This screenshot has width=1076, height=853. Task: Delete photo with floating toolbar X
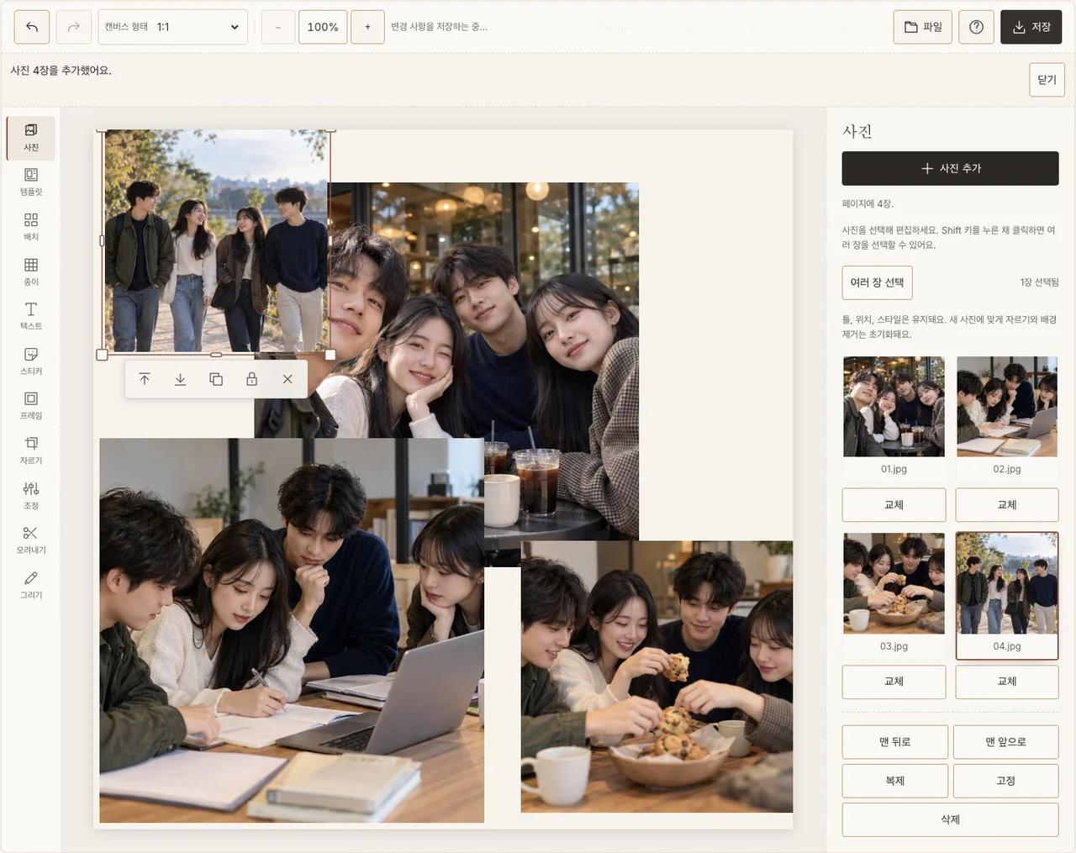point(287,379)
